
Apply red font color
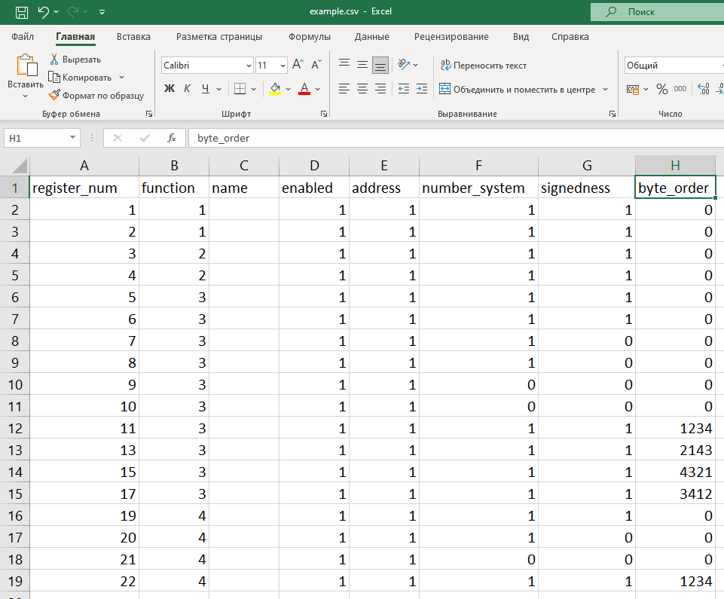pos(304,89)
